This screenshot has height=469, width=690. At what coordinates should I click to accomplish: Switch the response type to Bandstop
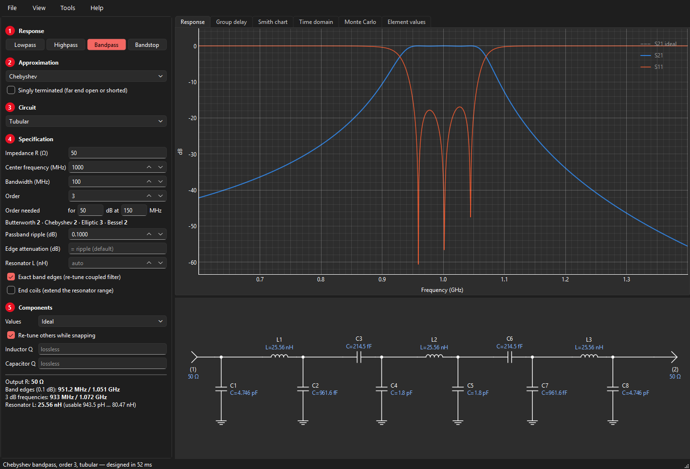147,45
